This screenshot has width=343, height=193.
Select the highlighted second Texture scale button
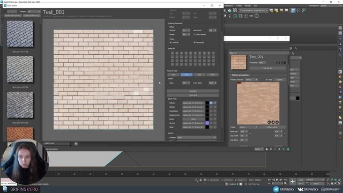(187, 75)
